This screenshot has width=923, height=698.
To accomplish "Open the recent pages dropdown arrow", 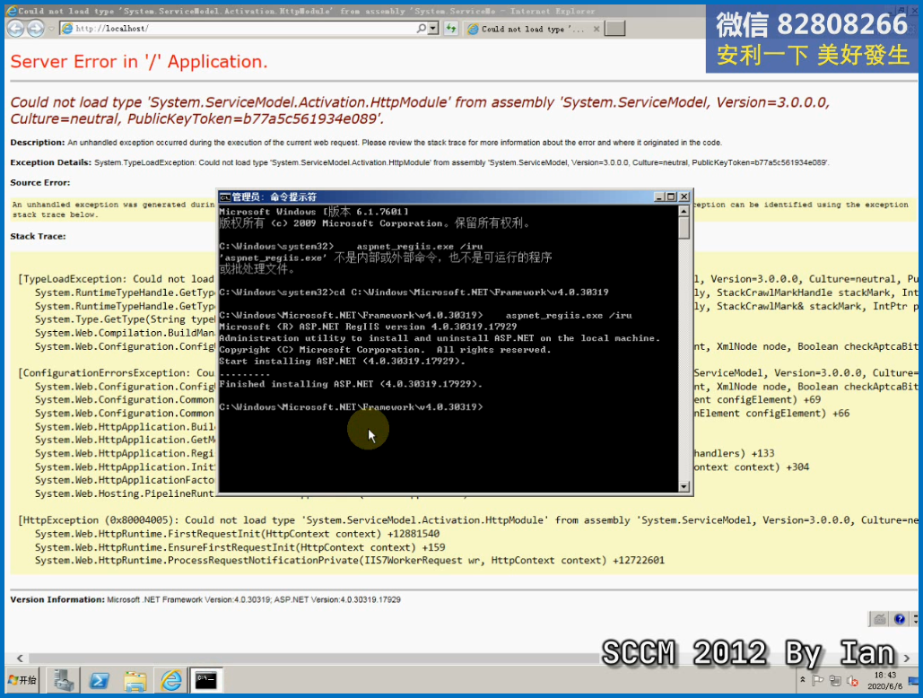I will pos(51,28).
